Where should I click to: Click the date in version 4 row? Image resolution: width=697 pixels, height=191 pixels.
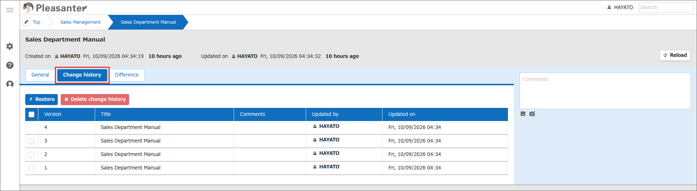coord(415,127)
